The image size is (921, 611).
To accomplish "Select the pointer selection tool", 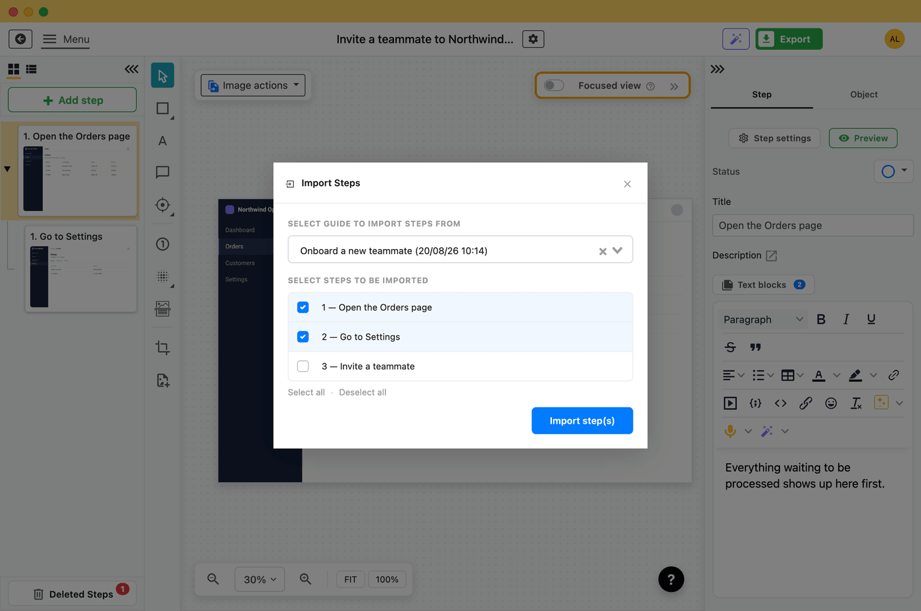I will tap(162, 76).
